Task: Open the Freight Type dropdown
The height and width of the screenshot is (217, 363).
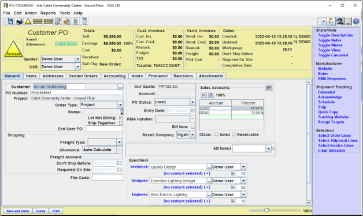Action: coord(119,142)
